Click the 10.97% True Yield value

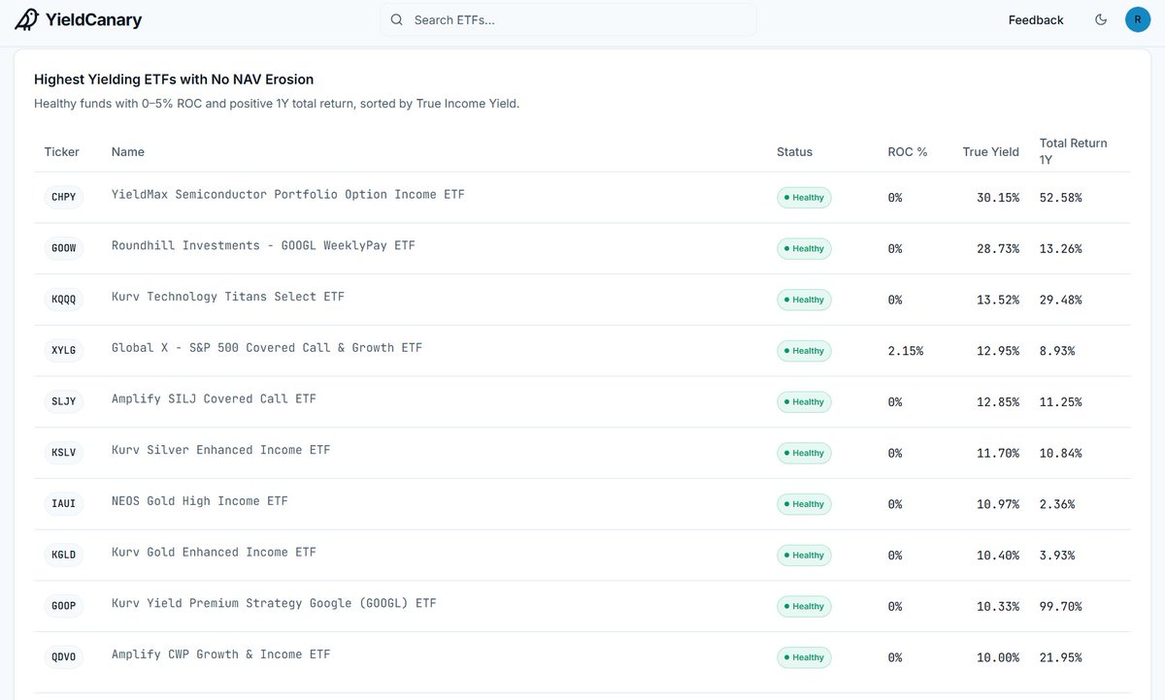(998, 504)
